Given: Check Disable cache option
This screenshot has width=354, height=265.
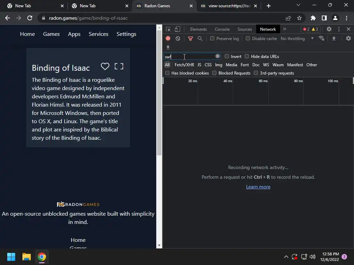Looking at the screenshot, I should click(248, 38).
